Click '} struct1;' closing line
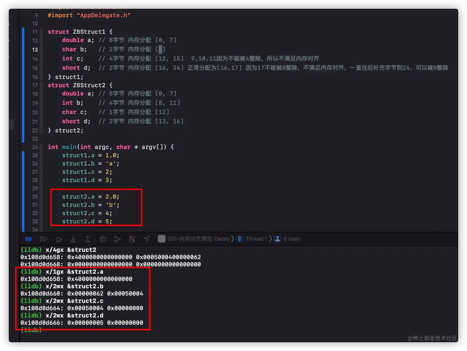This screenshot has height=351, width=467. 65,77
